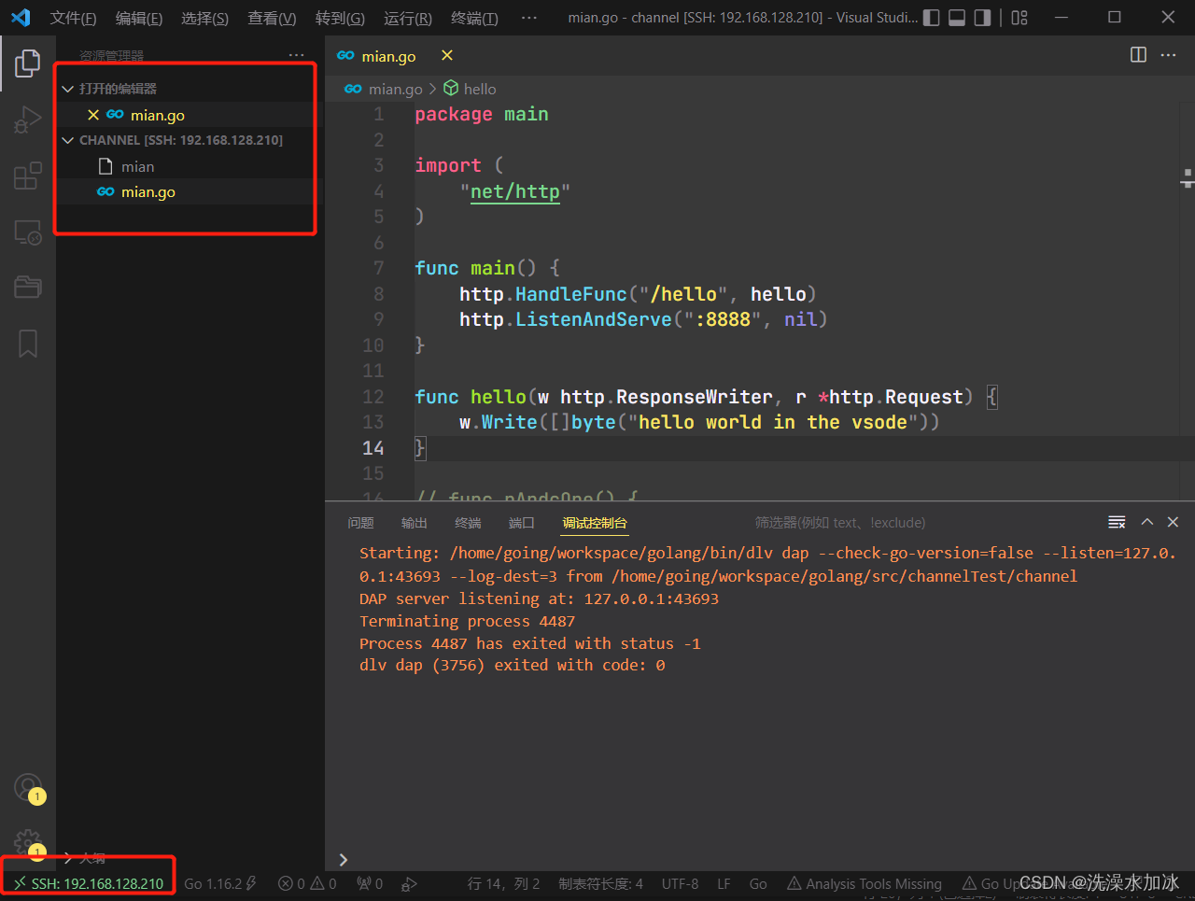Open the Accounts menu in activity bar

[28, 787]
